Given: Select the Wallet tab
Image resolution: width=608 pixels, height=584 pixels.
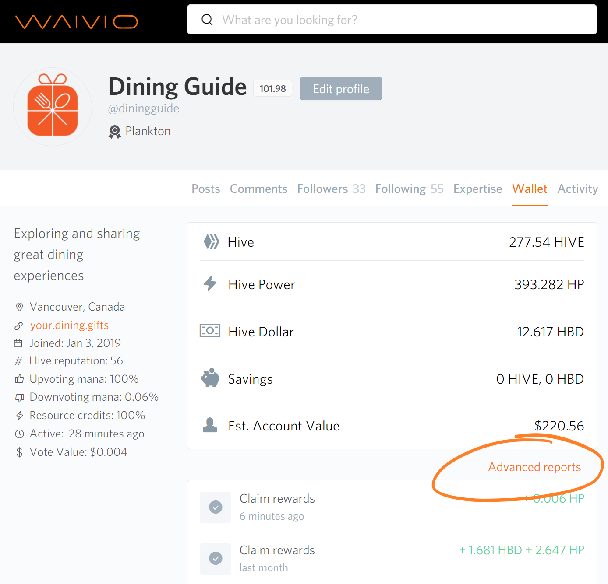Looking at the screenshot, I should click(x=530, y=189).
